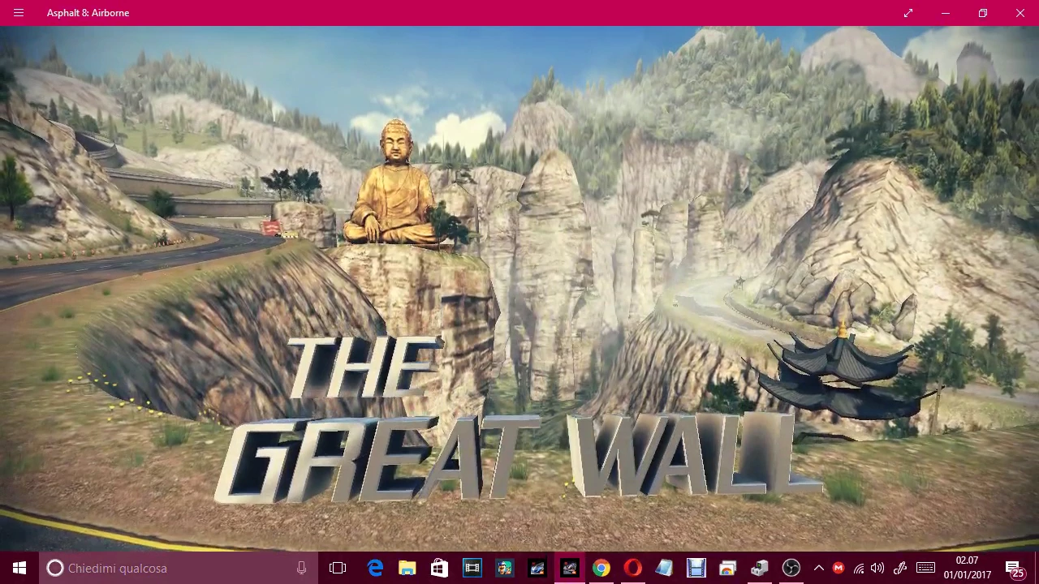Open the Action Center with 25 notifications
The height and width of the screenshot is (584, 1039).
pyautogui.click(x=1016, y=569)
